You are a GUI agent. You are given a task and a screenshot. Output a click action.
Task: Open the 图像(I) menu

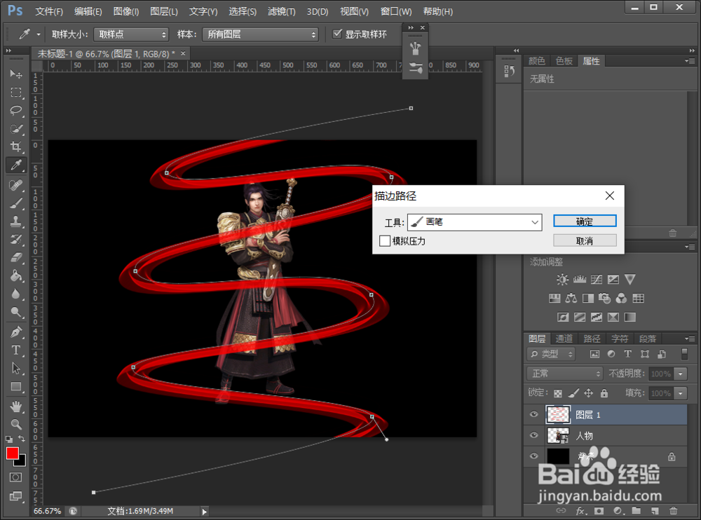point(126,12)
